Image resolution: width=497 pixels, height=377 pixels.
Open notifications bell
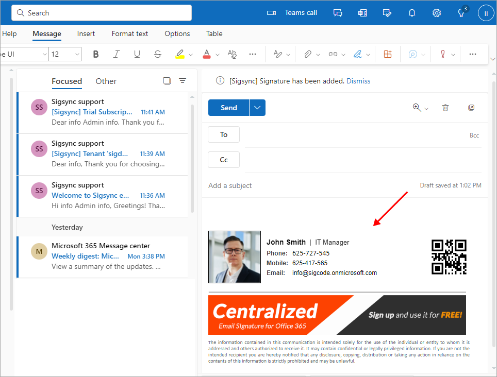[412, 13]
